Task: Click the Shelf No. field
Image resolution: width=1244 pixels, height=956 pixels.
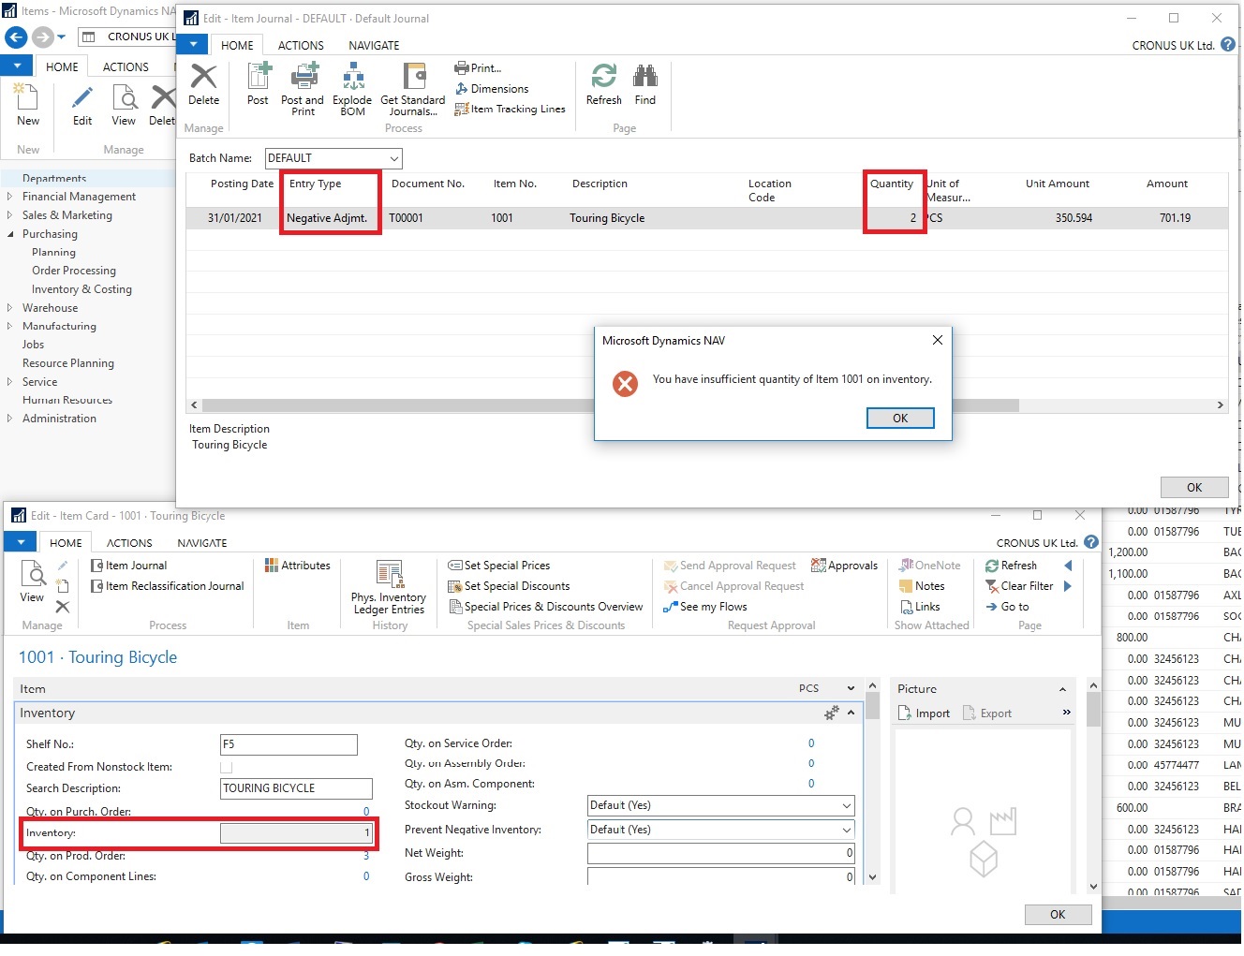Action: [289, 744]
